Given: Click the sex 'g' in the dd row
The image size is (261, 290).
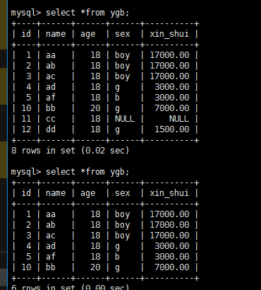Looking at the screenshot, I should click(x=117, y=130).
